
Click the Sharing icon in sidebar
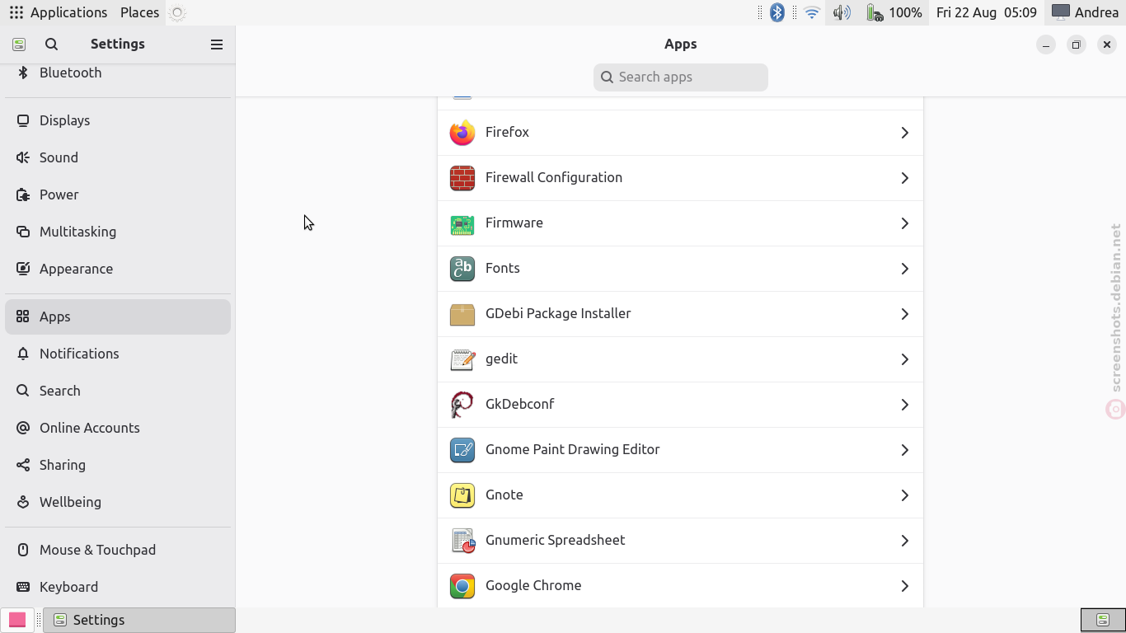pos(23,465)
